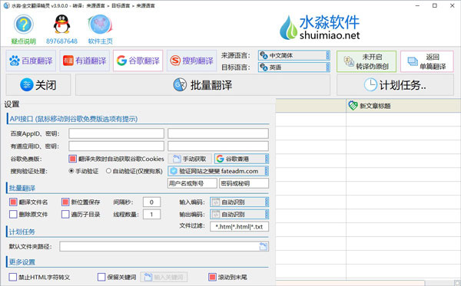Click the stacked pages icon on 返回单篇翻译
Viewport: 461px width, 286px height.
[x=413, y=61]
